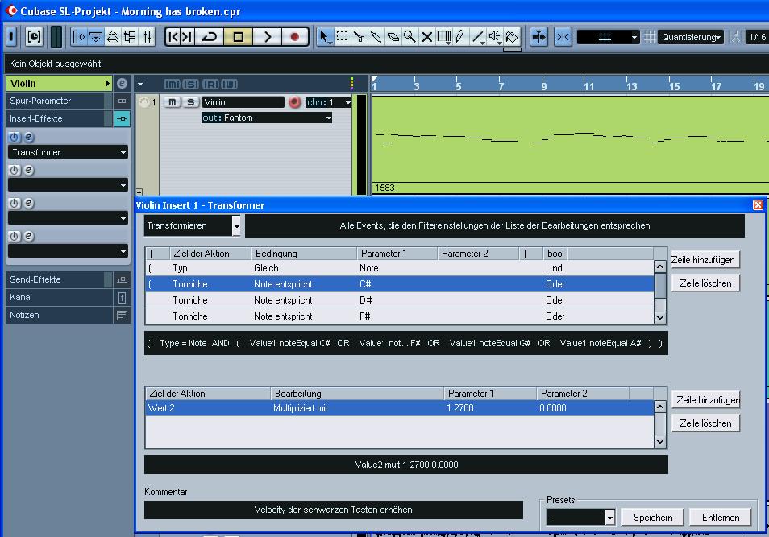Screen dimensions: 769x537
Task: Pick the Split scissors tool
Action: pos(359,37)
